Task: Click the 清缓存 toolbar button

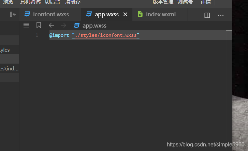Action: 73,2
